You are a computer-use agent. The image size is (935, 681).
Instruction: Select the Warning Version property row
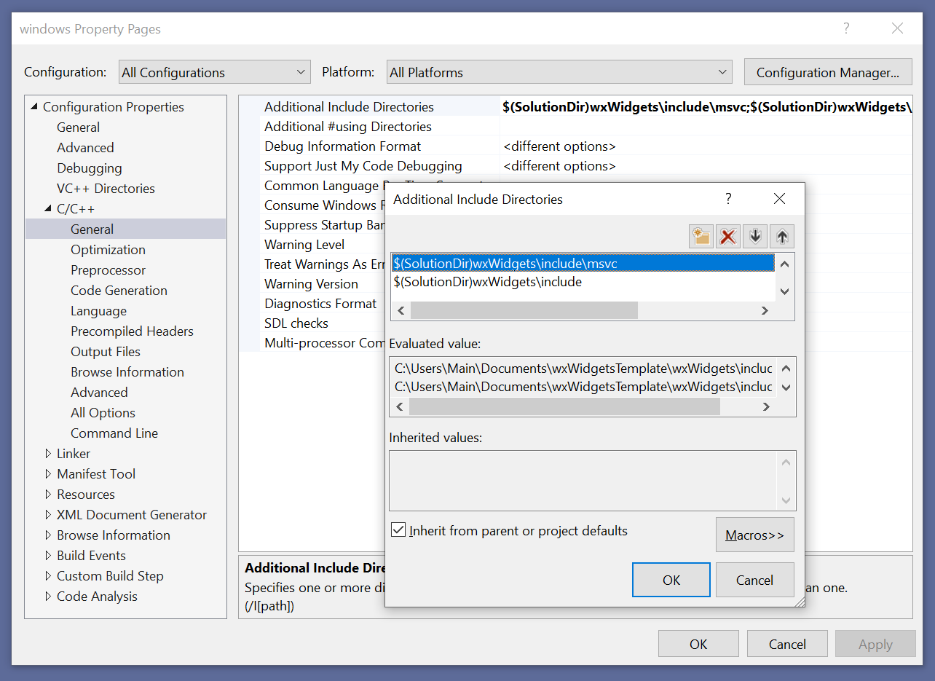click(x=311, y=284)
